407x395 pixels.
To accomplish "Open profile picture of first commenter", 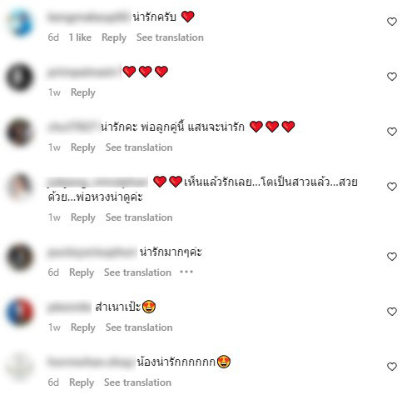I will 20,22.
